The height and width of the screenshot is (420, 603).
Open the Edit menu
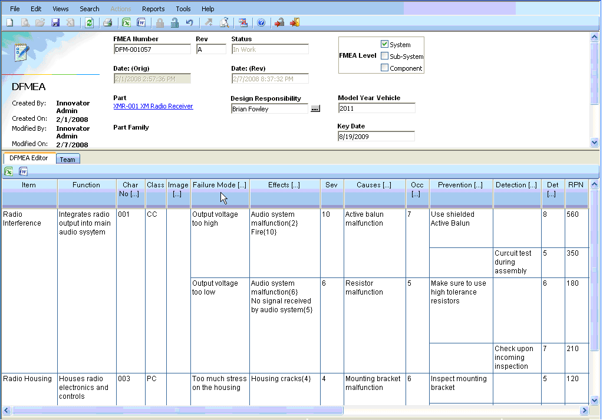coord(36,9)
